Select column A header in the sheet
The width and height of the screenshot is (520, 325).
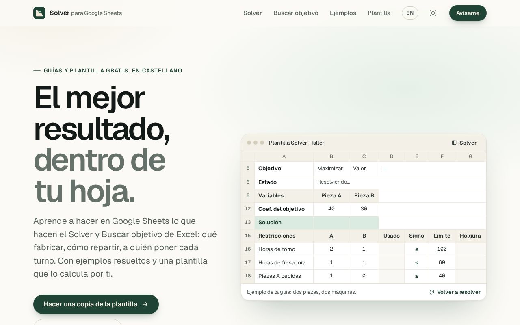(284, 156)
